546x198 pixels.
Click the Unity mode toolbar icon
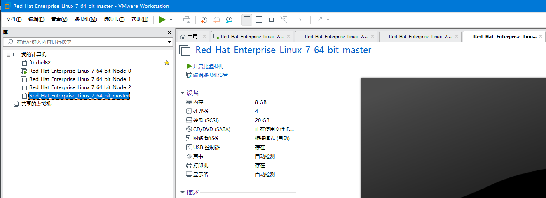coord(284,19)
